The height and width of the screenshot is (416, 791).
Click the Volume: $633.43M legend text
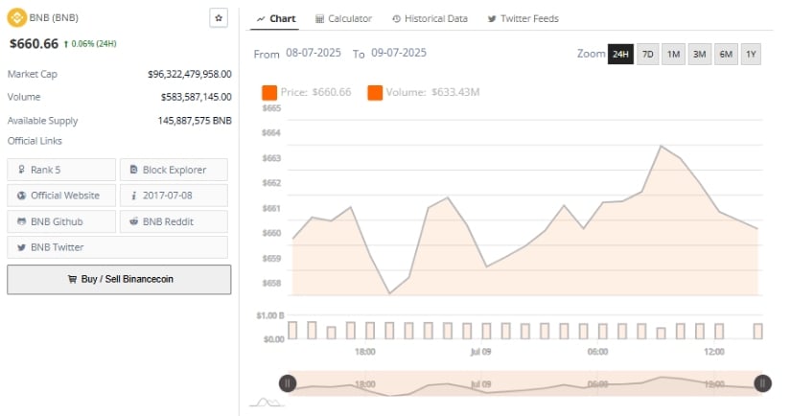click(432, 92)
